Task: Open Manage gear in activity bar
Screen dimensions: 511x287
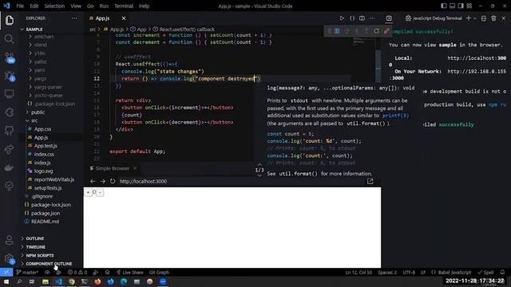Action: tap(9, 258)
